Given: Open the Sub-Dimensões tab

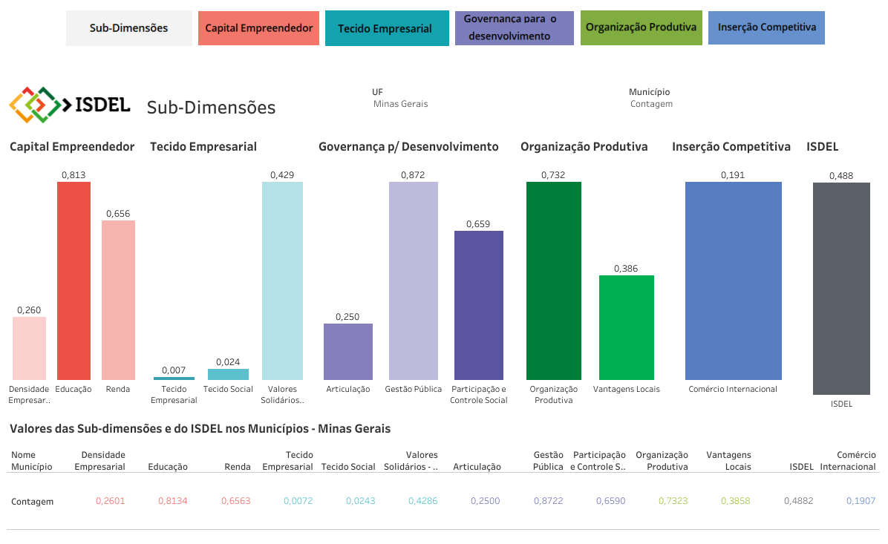Looking at the screenshot, I should [128, 28].
